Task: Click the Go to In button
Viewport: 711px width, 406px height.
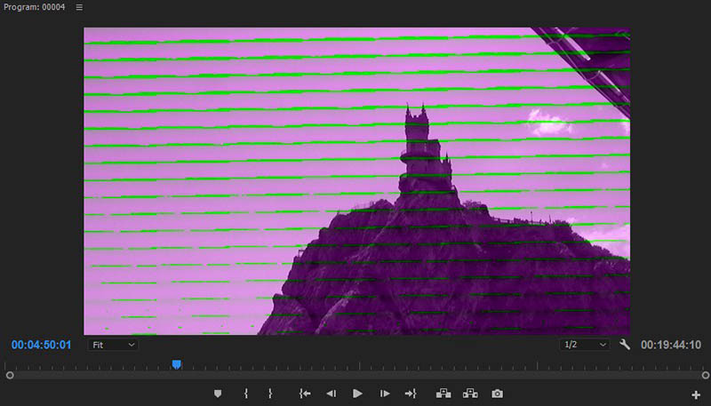Action: pos(305,394)
